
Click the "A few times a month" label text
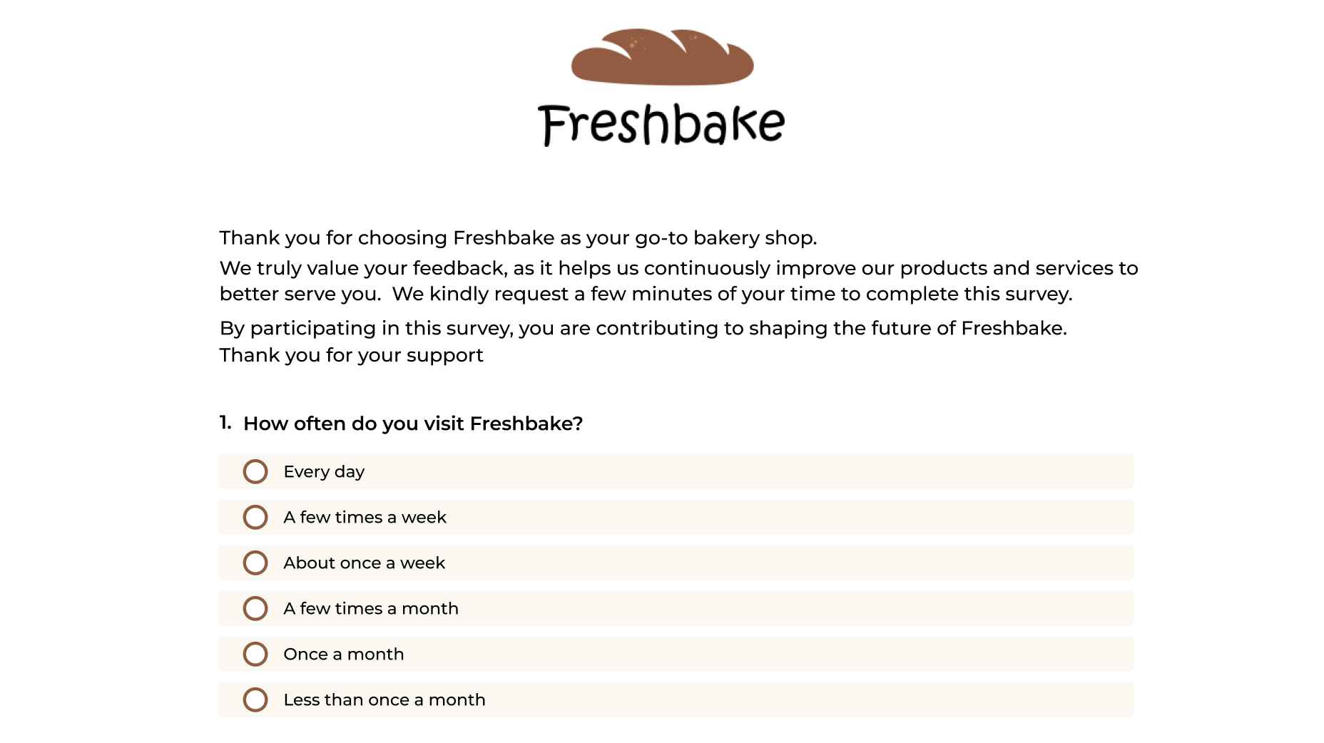[x=371, y=609]
